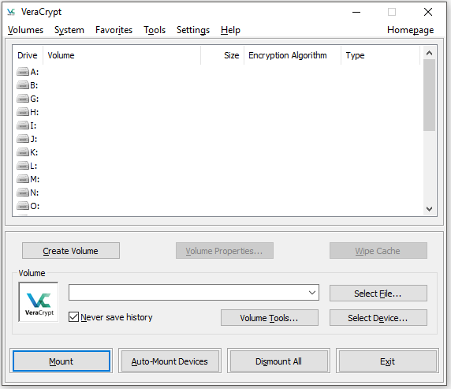
Task: Click the Select File... button
Action: (378, 294)
